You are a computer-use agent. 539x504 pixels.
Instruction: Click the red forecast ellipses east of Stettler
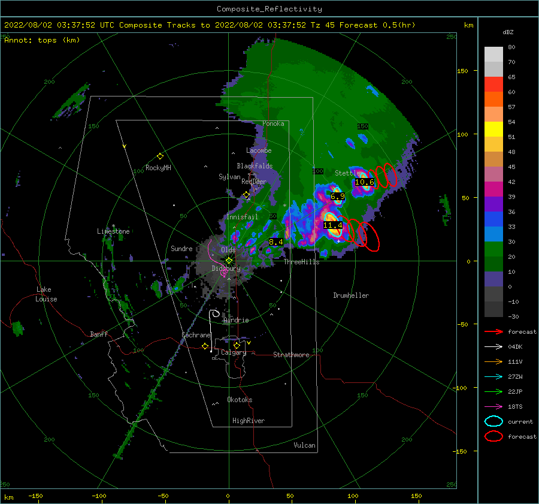coord(383,176)
